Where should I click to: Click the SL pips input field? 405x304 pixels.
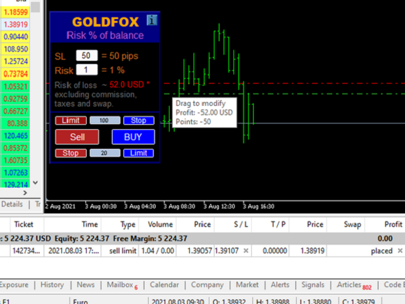click(x=87, y=56)
